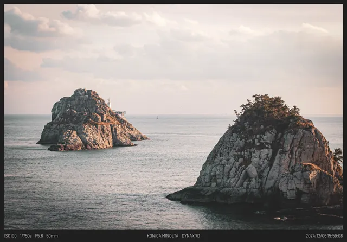Screen dimensions: 347x242
Task: Select the F5.6 aperture value
Action: tap(39, 236)
